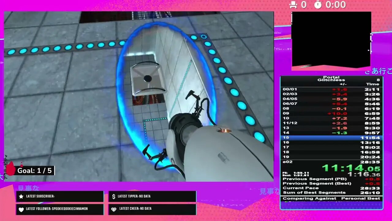Select the e02 final split row
This screenshot has height=221, width=392.
click(x=331, y=162)
